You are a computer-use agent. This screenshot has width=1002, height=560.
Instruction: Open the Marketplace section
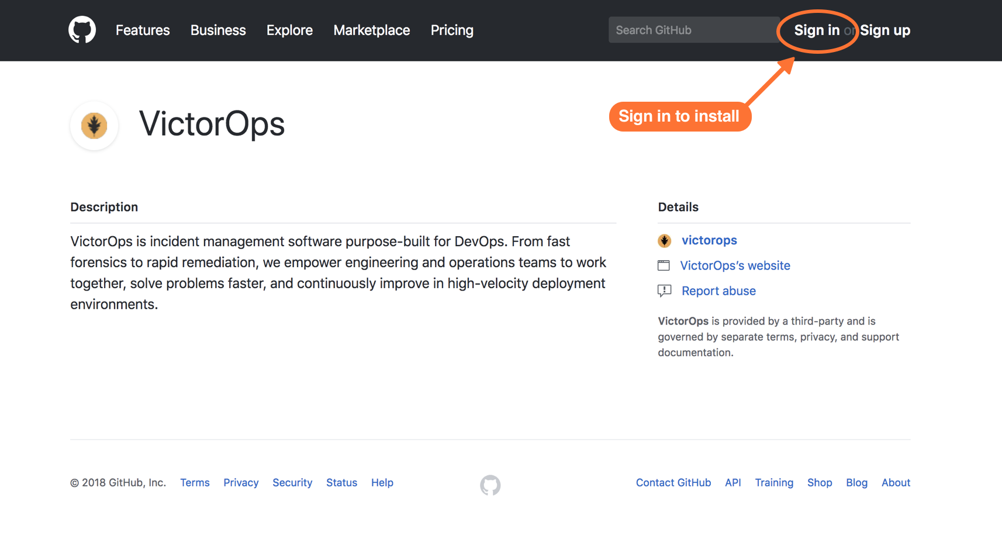[x=371, y=30]
